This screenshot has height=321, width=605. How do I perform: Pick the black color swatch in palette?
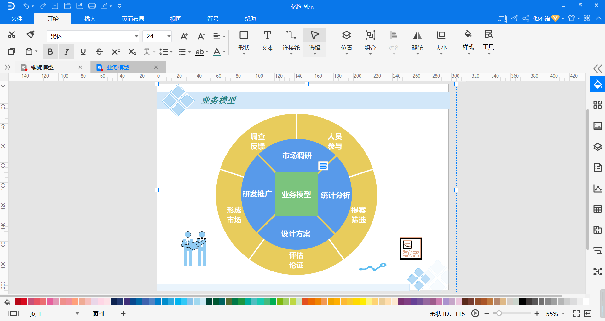point(522,302)
